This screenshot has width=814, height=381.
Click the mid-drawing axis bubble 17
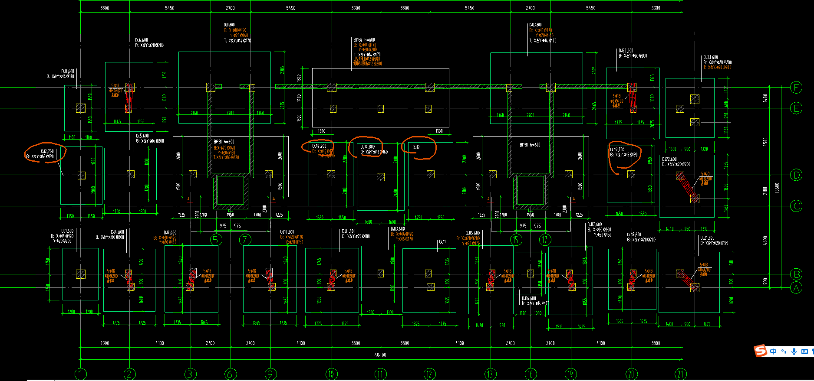click(x=545, y=239)
